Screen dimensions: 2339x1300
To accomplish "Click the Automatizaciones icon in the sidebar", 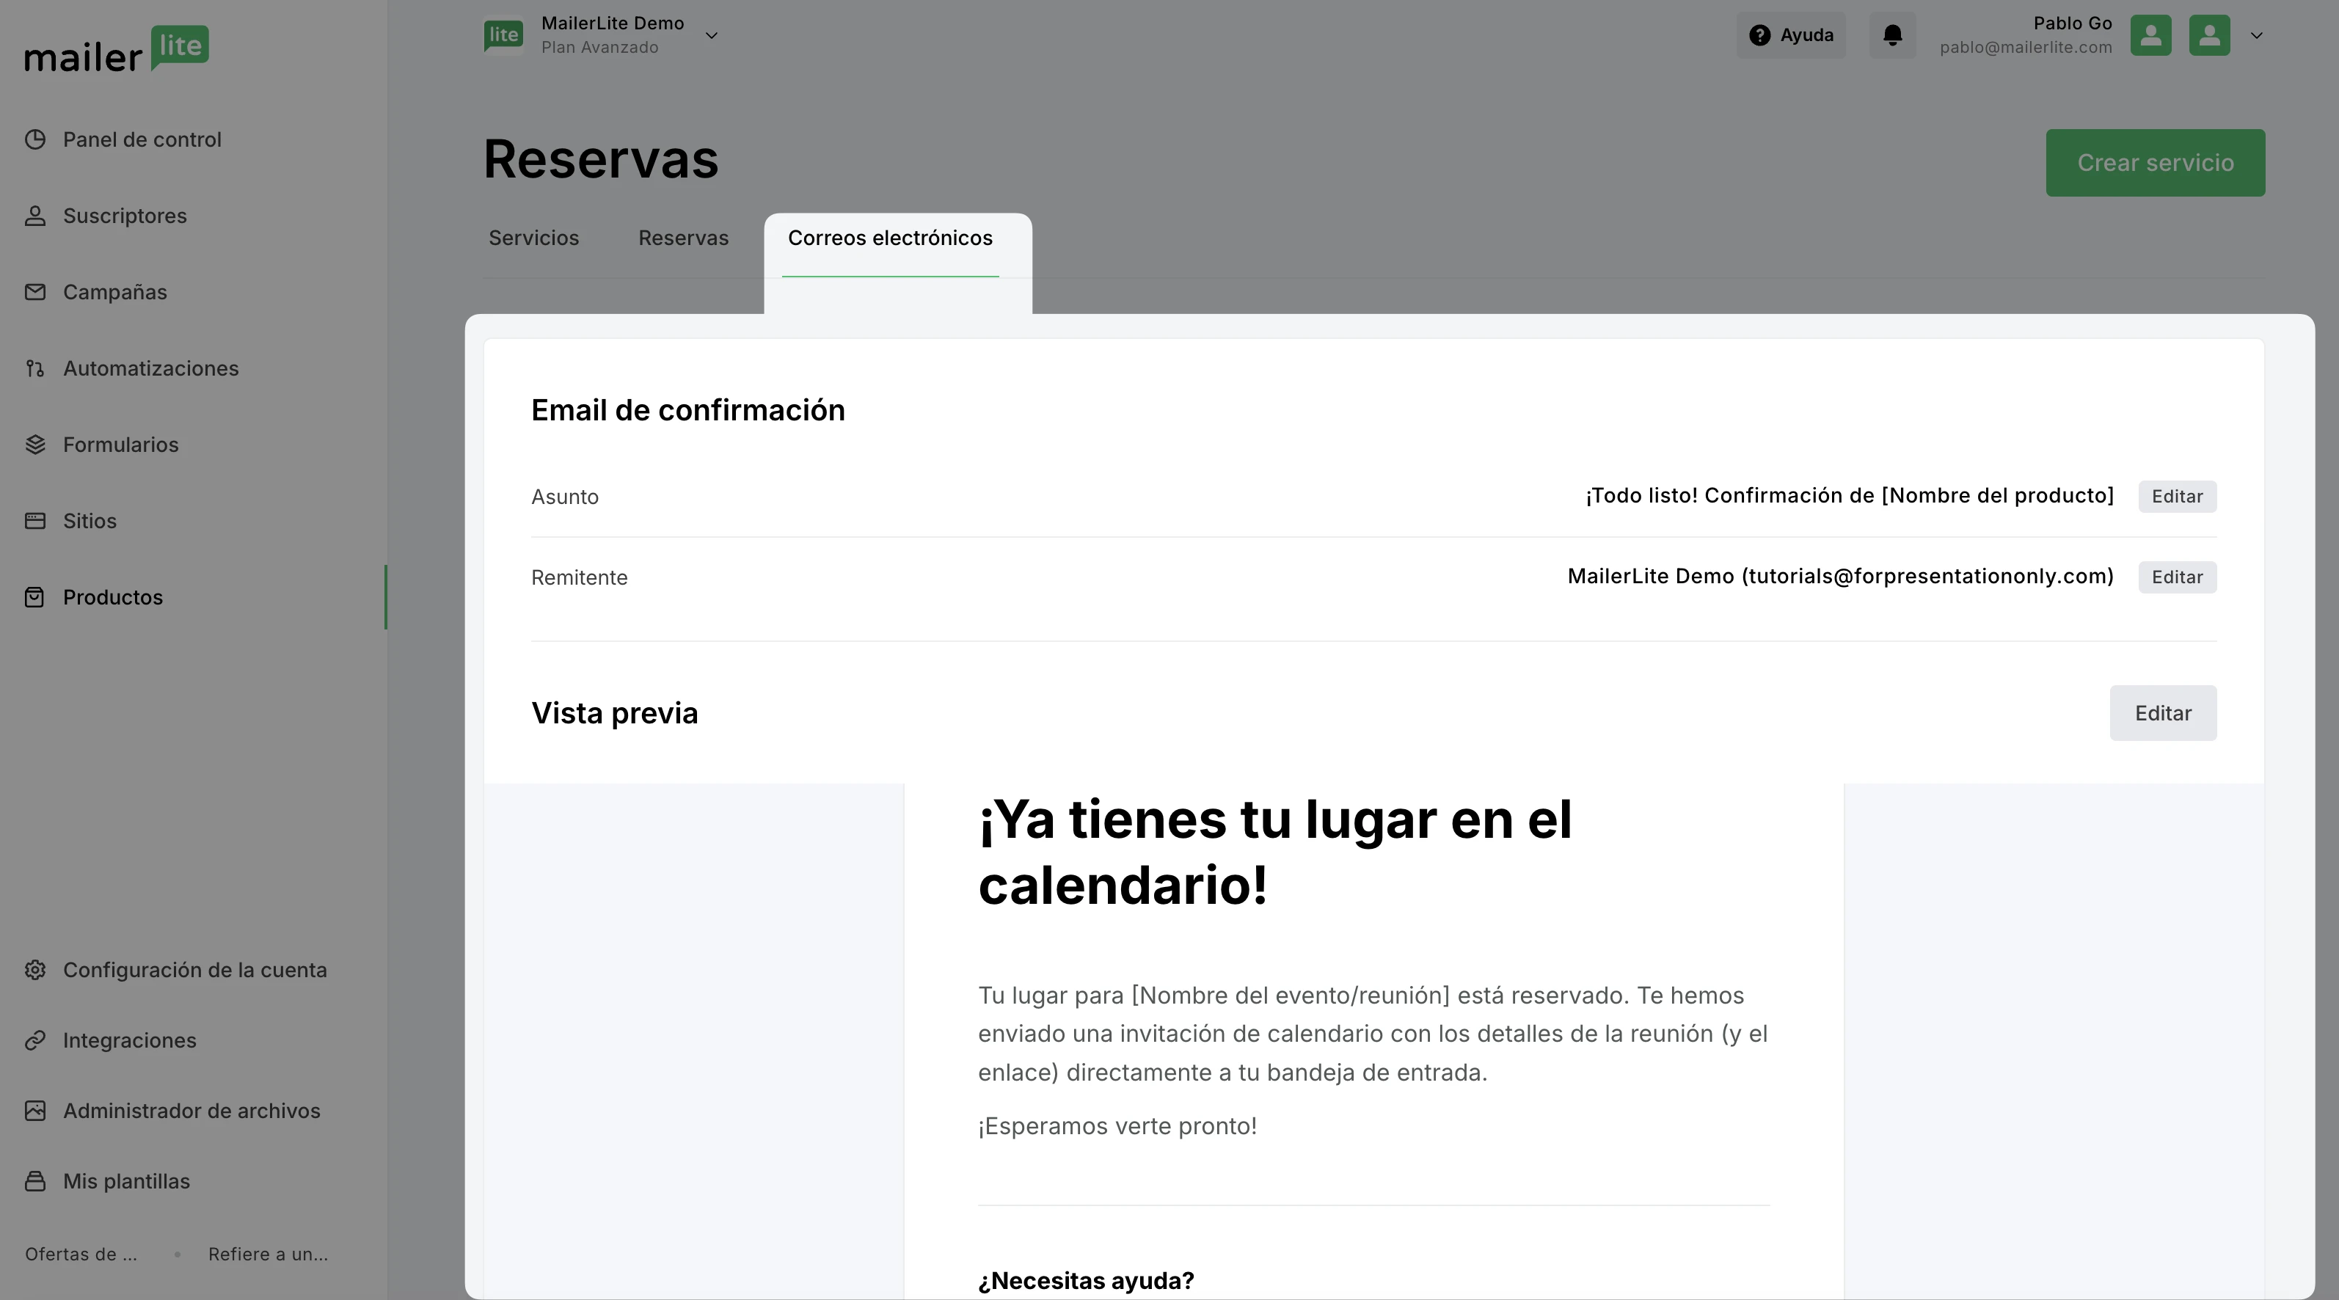I will (35, 368).
